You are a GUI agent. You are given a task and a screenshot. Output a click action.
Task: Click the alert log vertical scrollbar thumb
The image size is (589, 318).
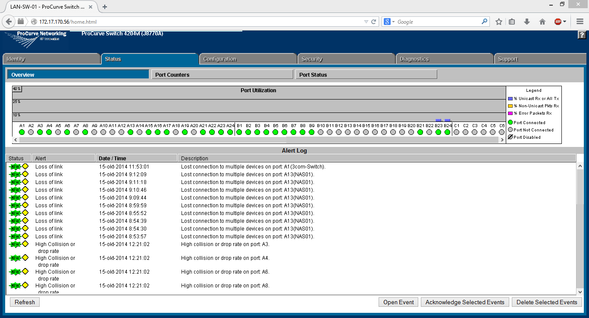(x=580, y=187)
